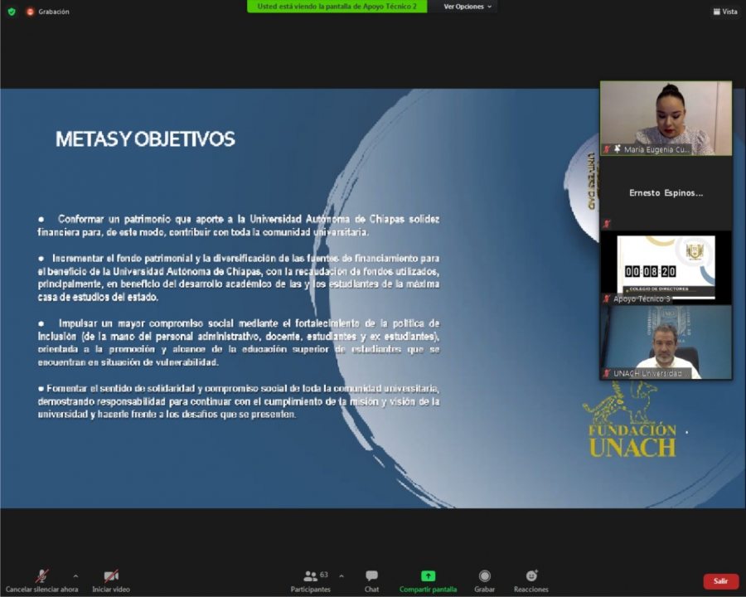Click the green screen-sharing notification banner
Screen dimensions: 746x597
[x=337, y=7]
